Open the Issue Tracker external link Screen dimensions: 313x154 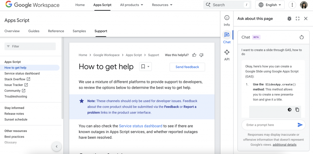click(16, 85)
